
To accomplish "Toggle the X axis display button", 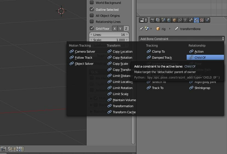I will (115, 29).
